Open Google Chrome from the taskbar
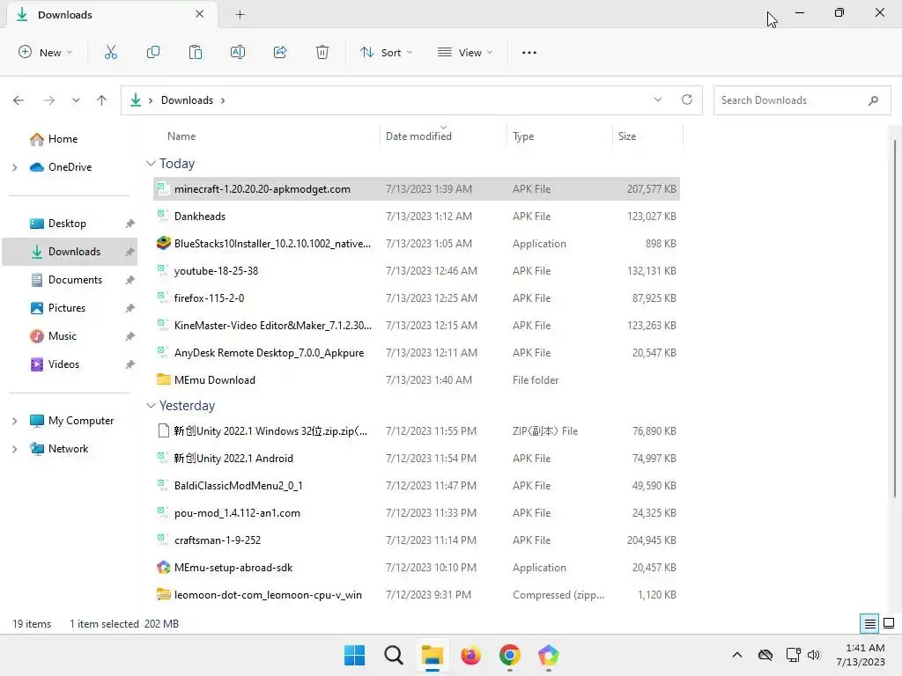This screenshot has height=676, width=902. [510, 655]
